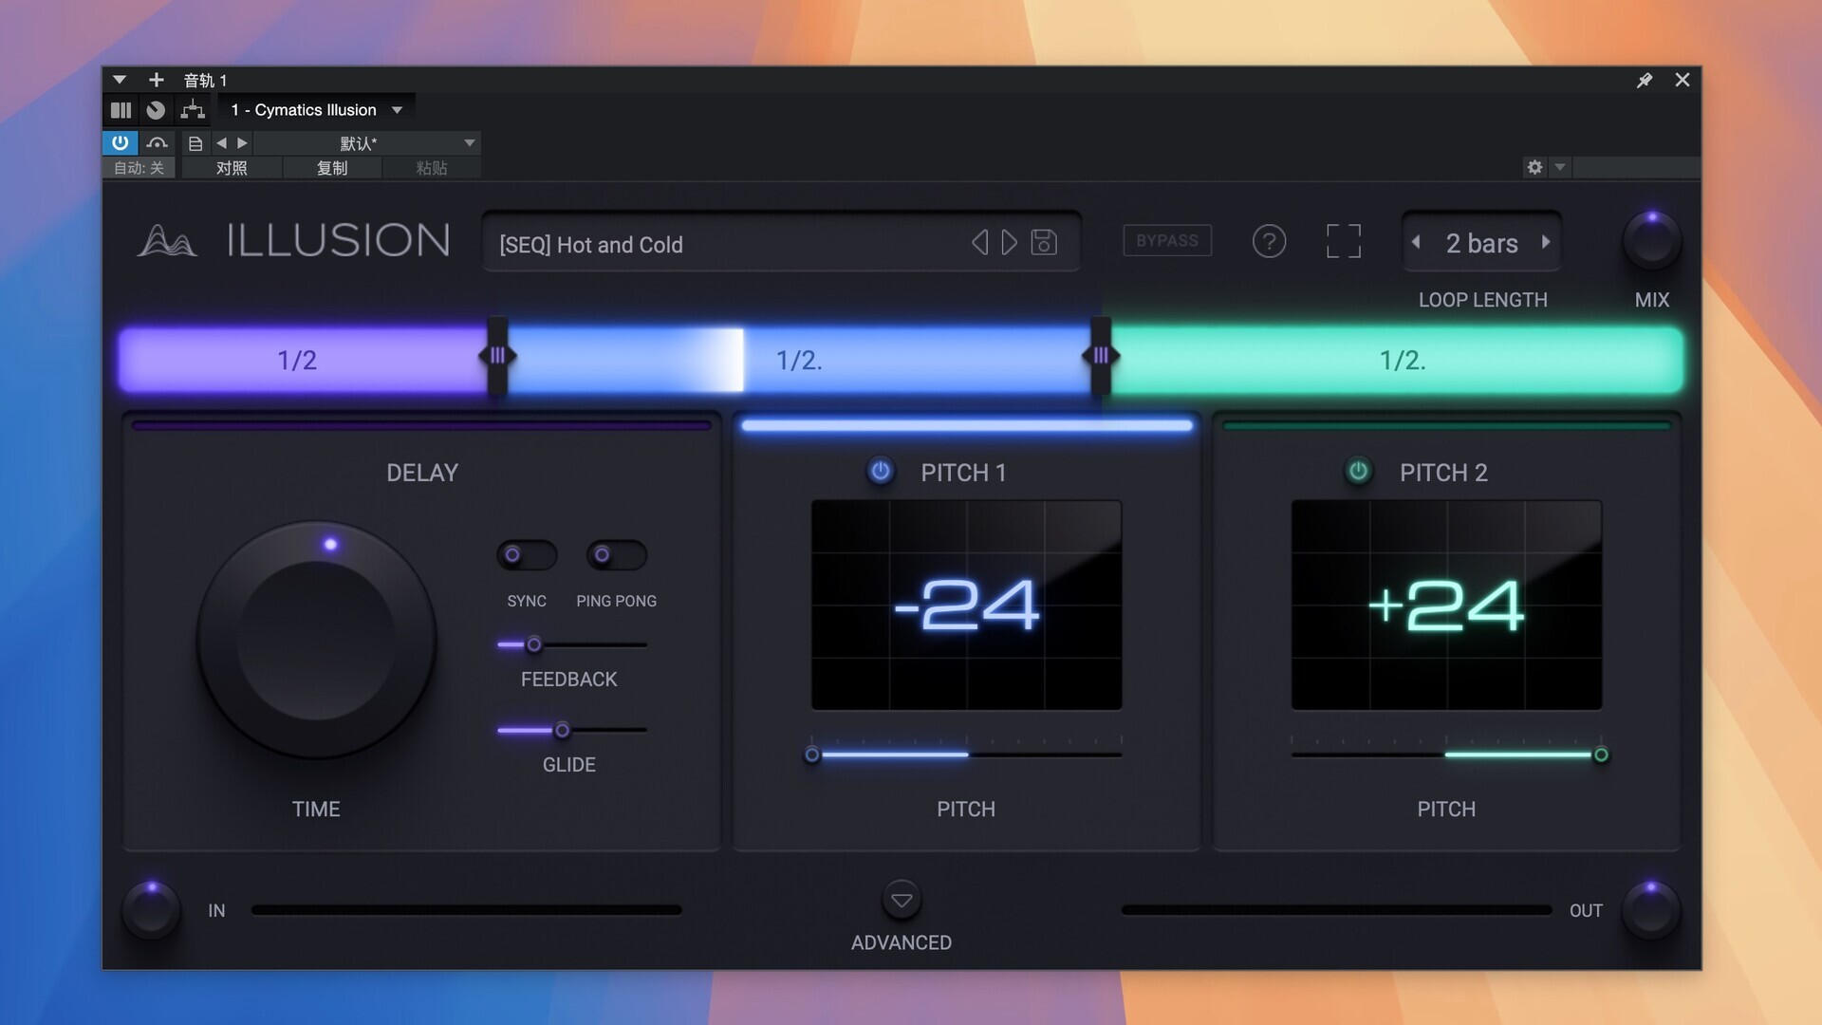Toggle the 自动: 关 automation state
This screenshot has height=1025, width=1822.
click(x=139, y=168)
